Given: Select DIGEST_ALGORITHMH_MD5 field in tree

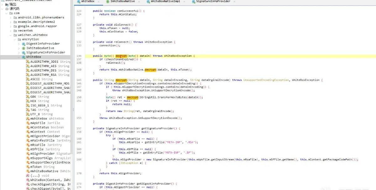Looking at the screenshot, I should pyautogui.click(x=50, y=84).
